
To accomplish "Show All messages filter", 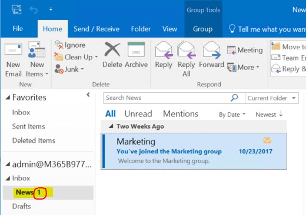I will [111, 114].
